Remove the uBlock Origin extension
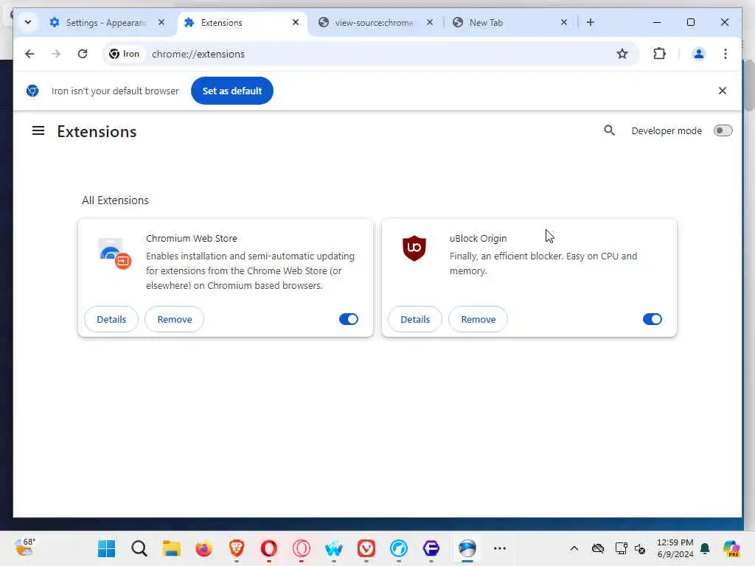Screen dimensions: 755x566 [x=478, y=319]
